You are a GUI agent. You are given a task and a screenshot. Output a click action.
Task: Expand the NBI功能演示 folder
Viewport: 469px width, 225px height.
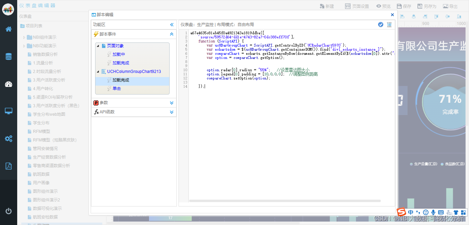tap(24, 46)
